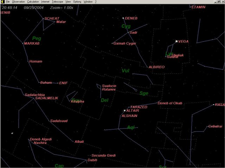
Task: Select the MARKAB star label
Action: pyautogui.click(x=32, y=43)
